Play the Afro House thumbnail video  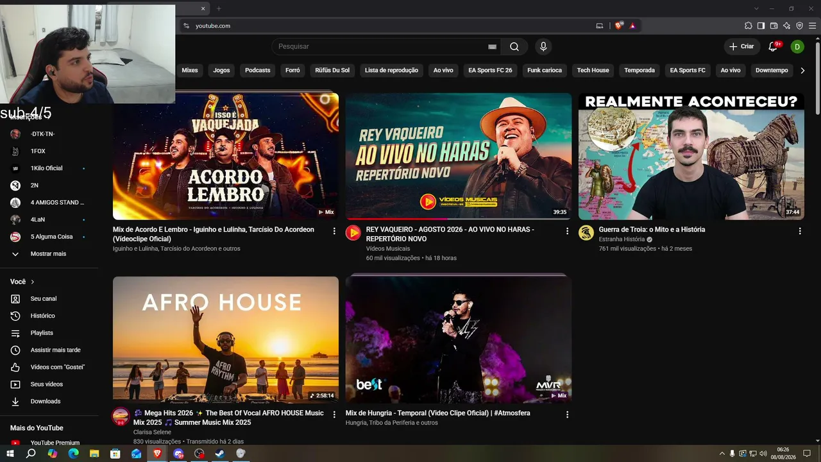coord(226,340)
